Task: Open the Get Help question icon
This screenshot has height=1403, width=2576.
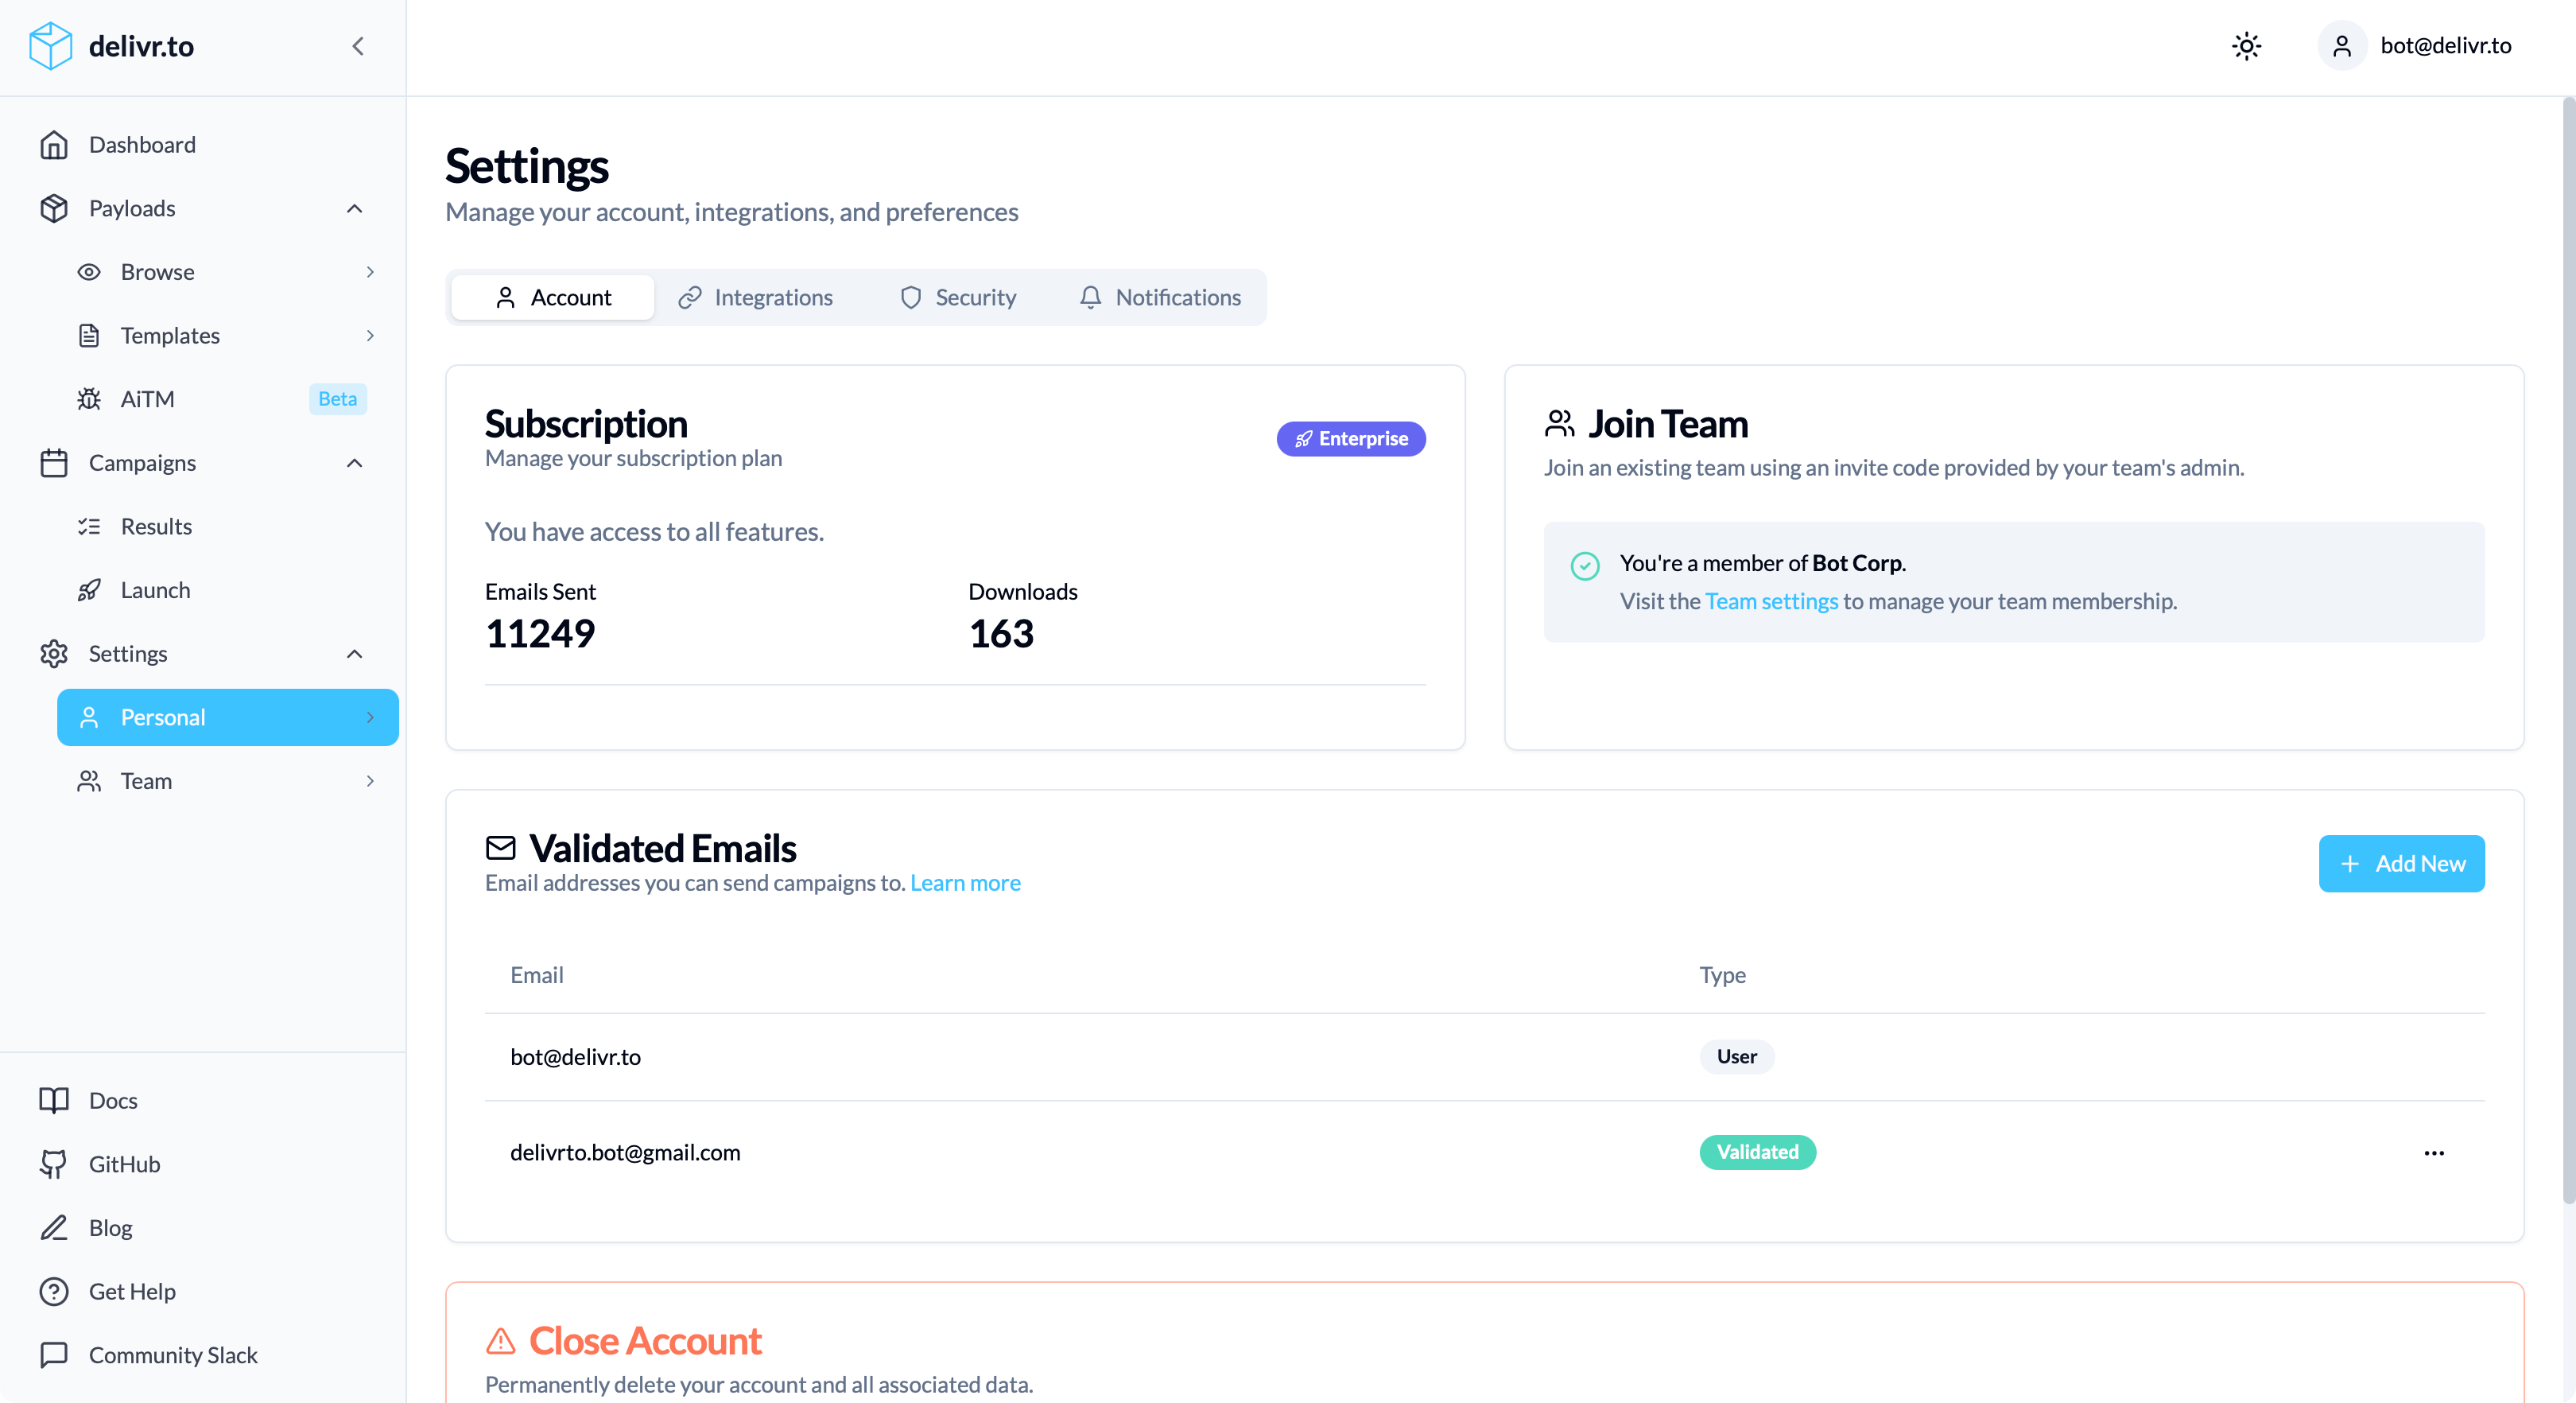Action: coord(54,1291)
